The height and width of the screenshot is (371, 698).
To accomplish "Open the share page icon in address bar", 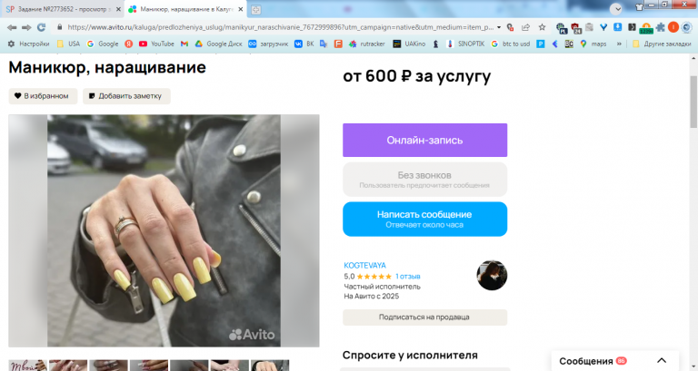I will [525, 27].
